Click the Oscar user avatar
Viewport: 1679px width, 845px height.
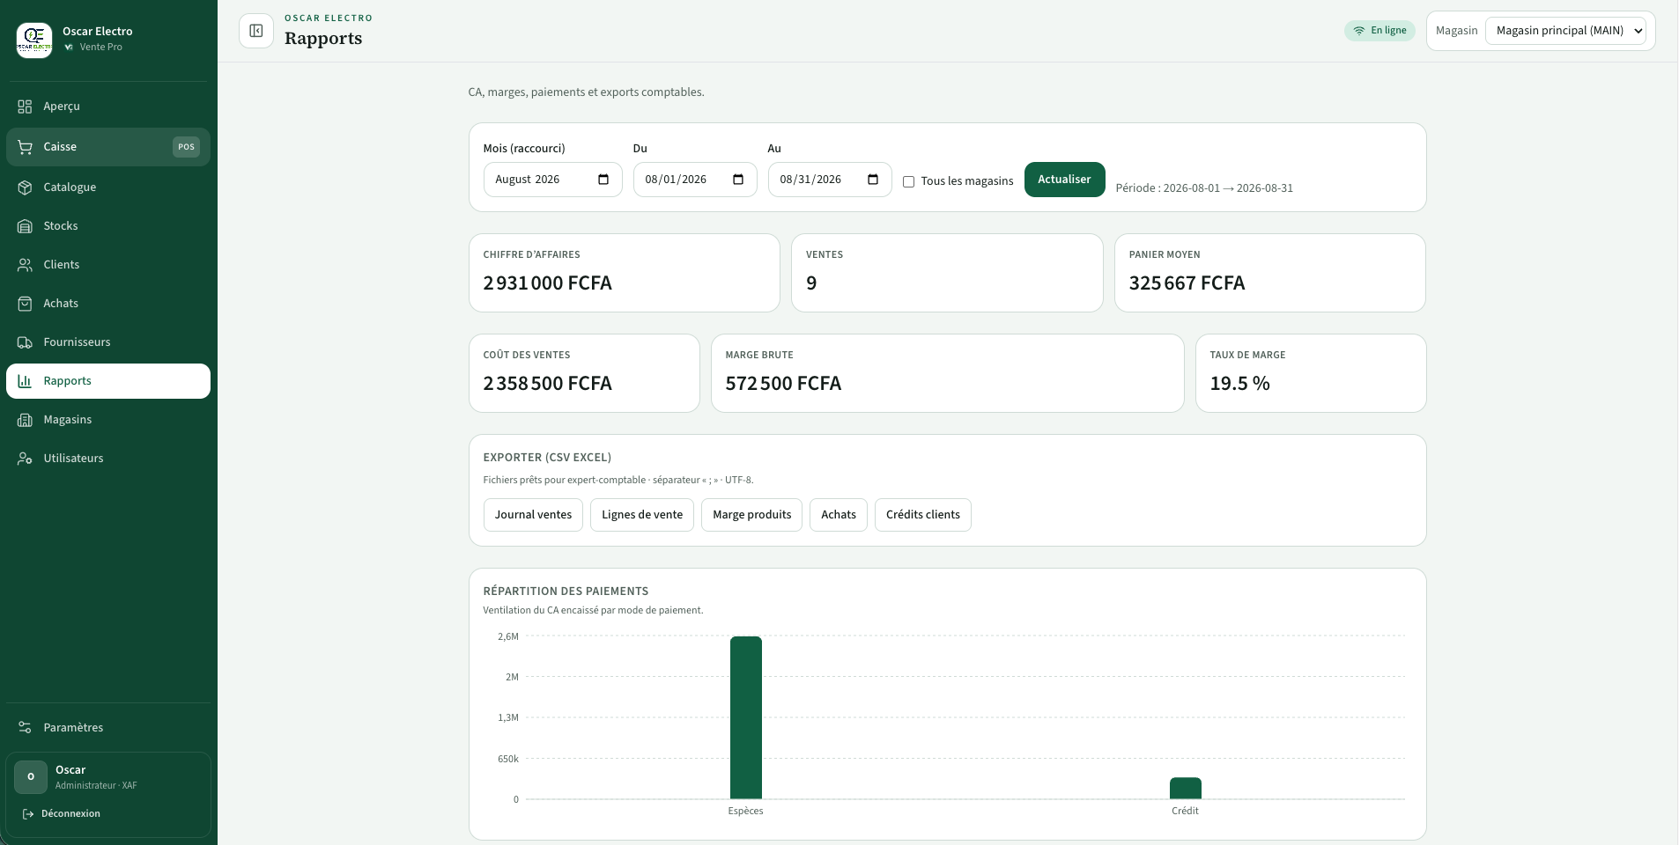[31, 777]
